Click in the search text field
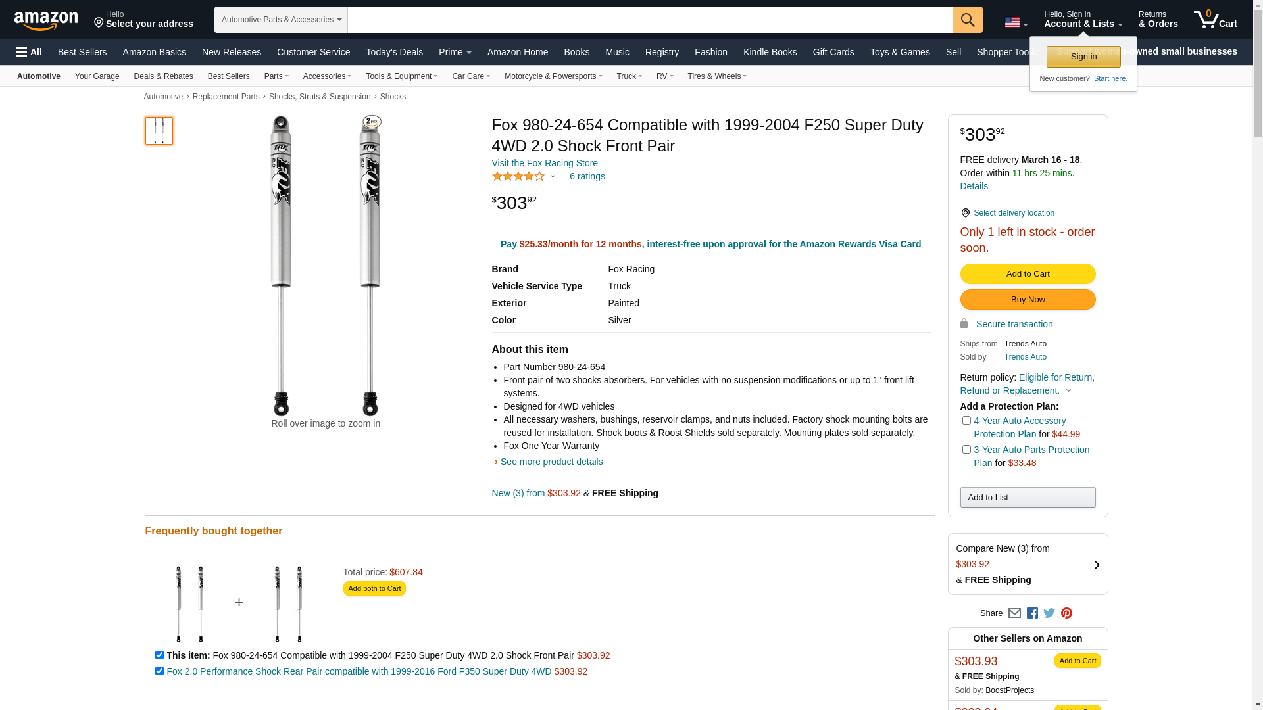 coord(650,20)
